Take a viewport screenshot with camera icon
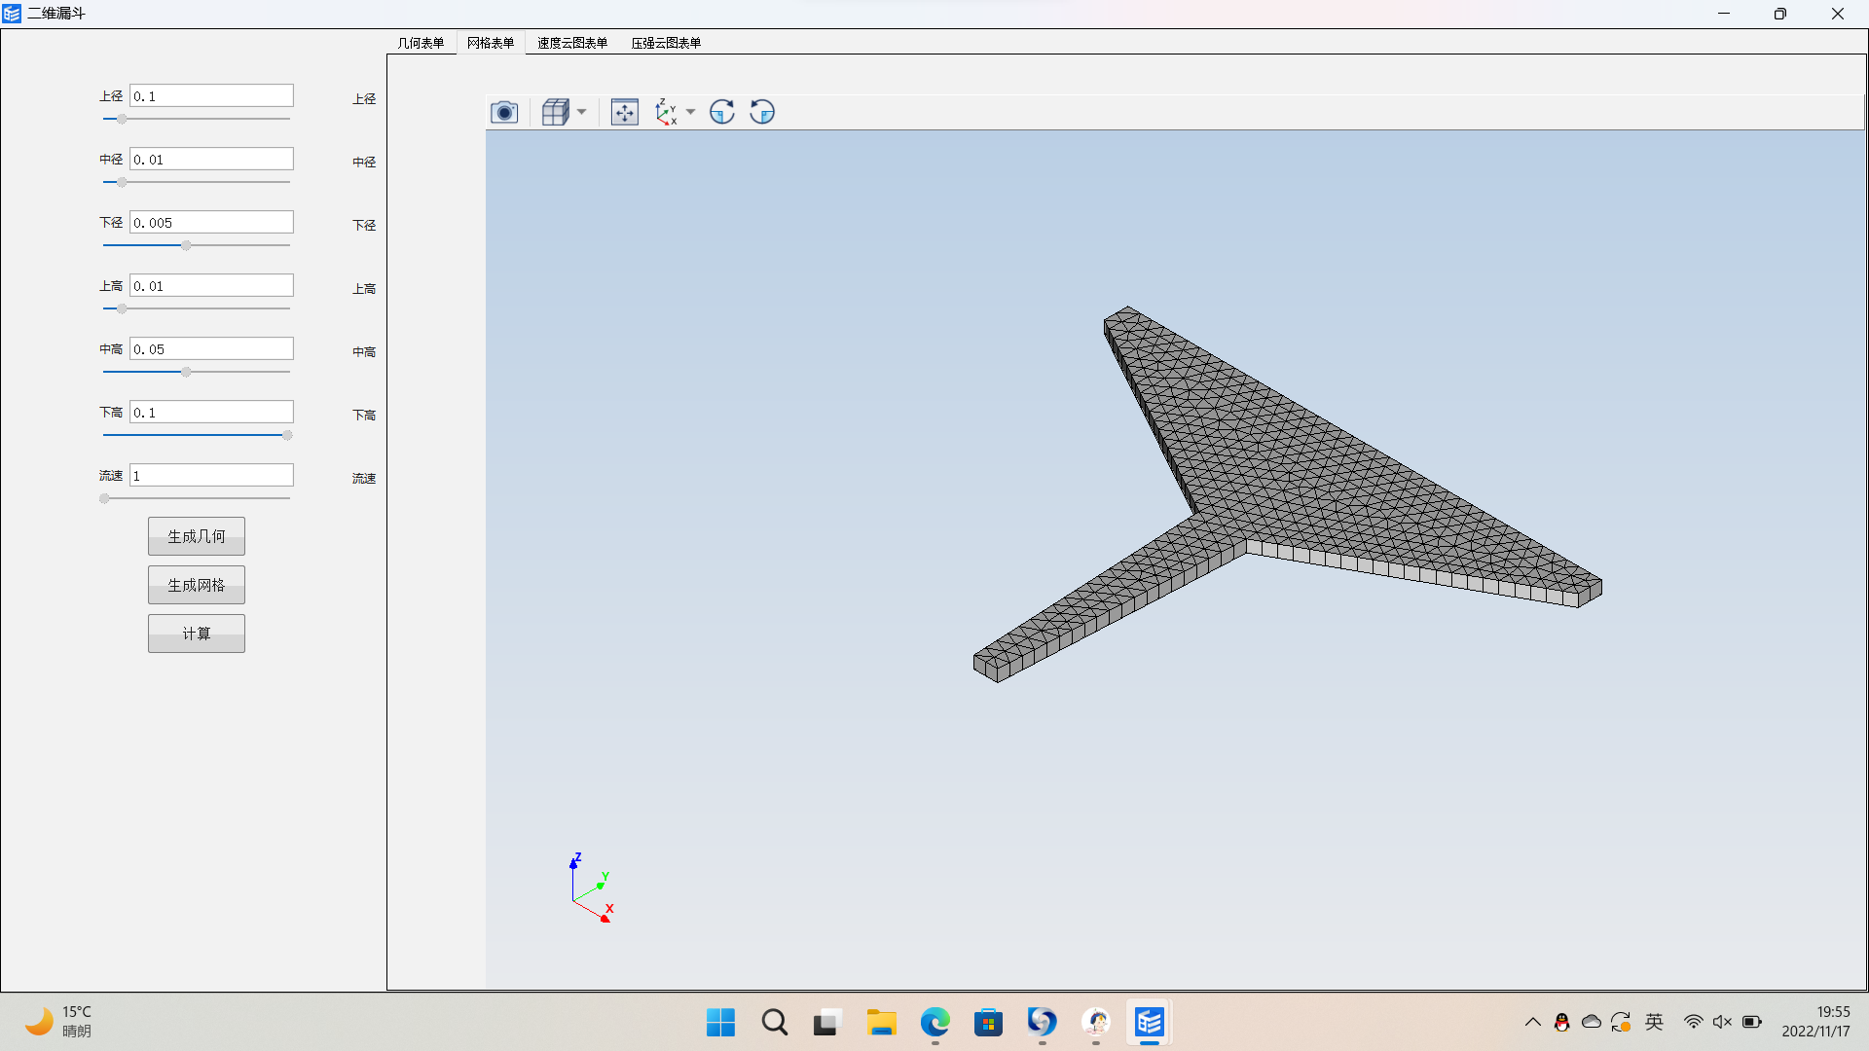Image resolution: width=1869 pixels, height=1051 pixels. click(x=504, y=112)
